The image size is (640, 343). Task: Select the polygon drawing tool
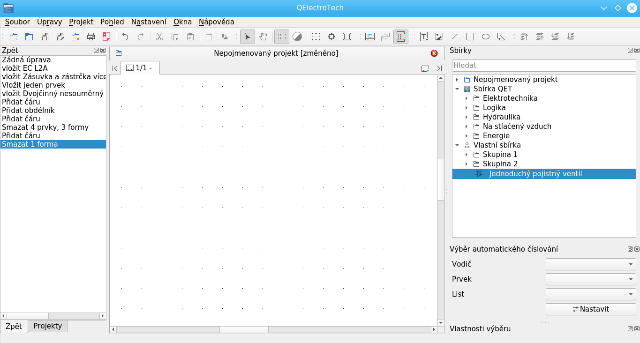[501, 37]
